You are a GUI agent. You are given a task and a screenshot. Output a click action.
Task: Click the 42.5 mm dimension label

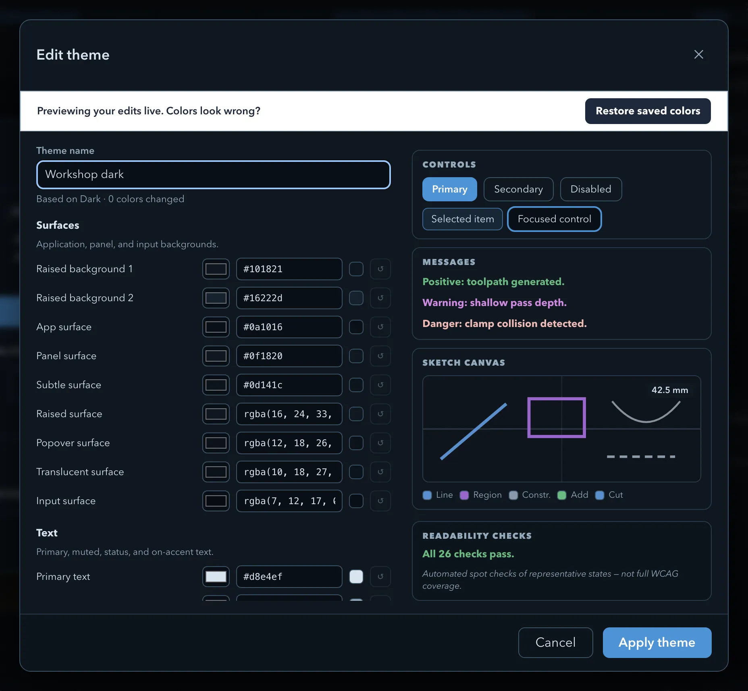[x=670, y=390]
